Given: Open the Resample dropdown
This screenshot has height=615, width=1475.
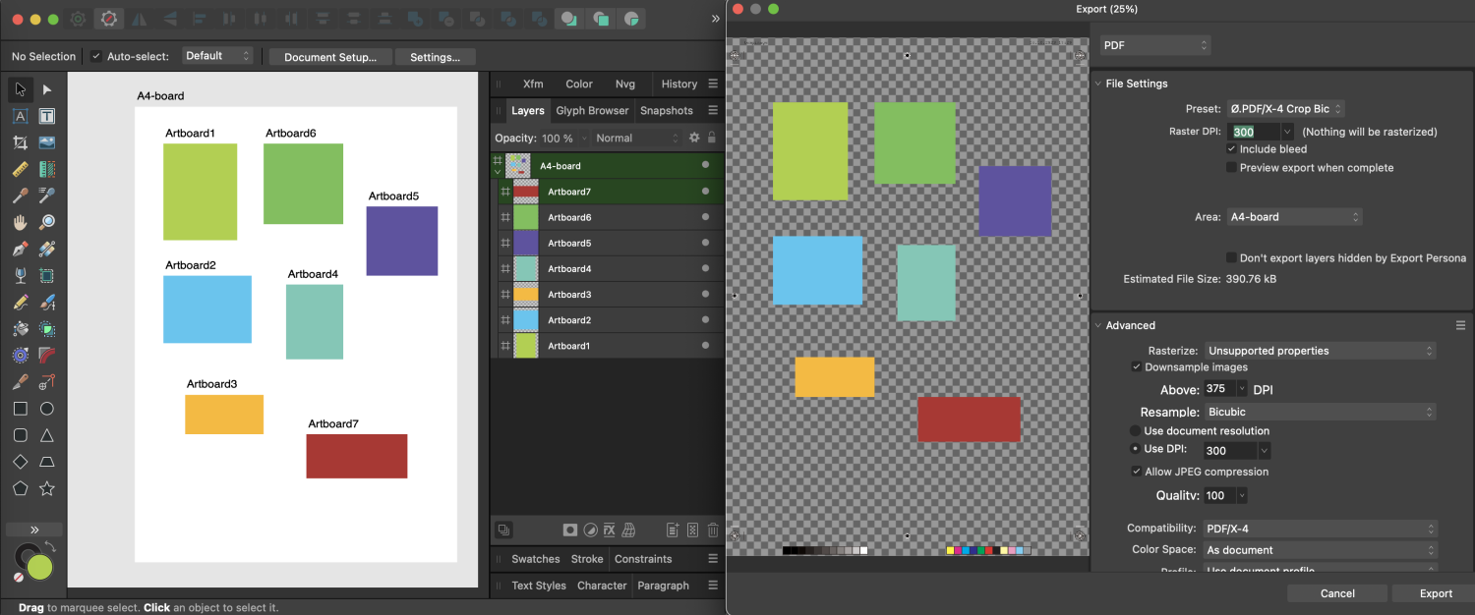Looking at the screenshot, I should point(1321,412).
